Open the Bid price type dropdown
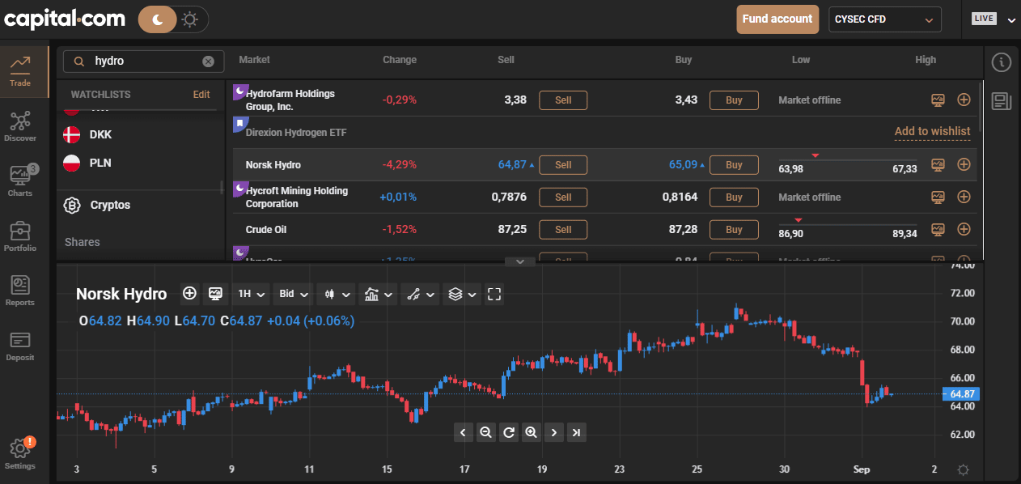The width and height of the screenshot is (1021, 484). click(x=292, y=294)
